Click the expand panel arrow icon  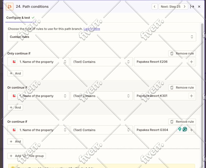click(x=192, y=7)
